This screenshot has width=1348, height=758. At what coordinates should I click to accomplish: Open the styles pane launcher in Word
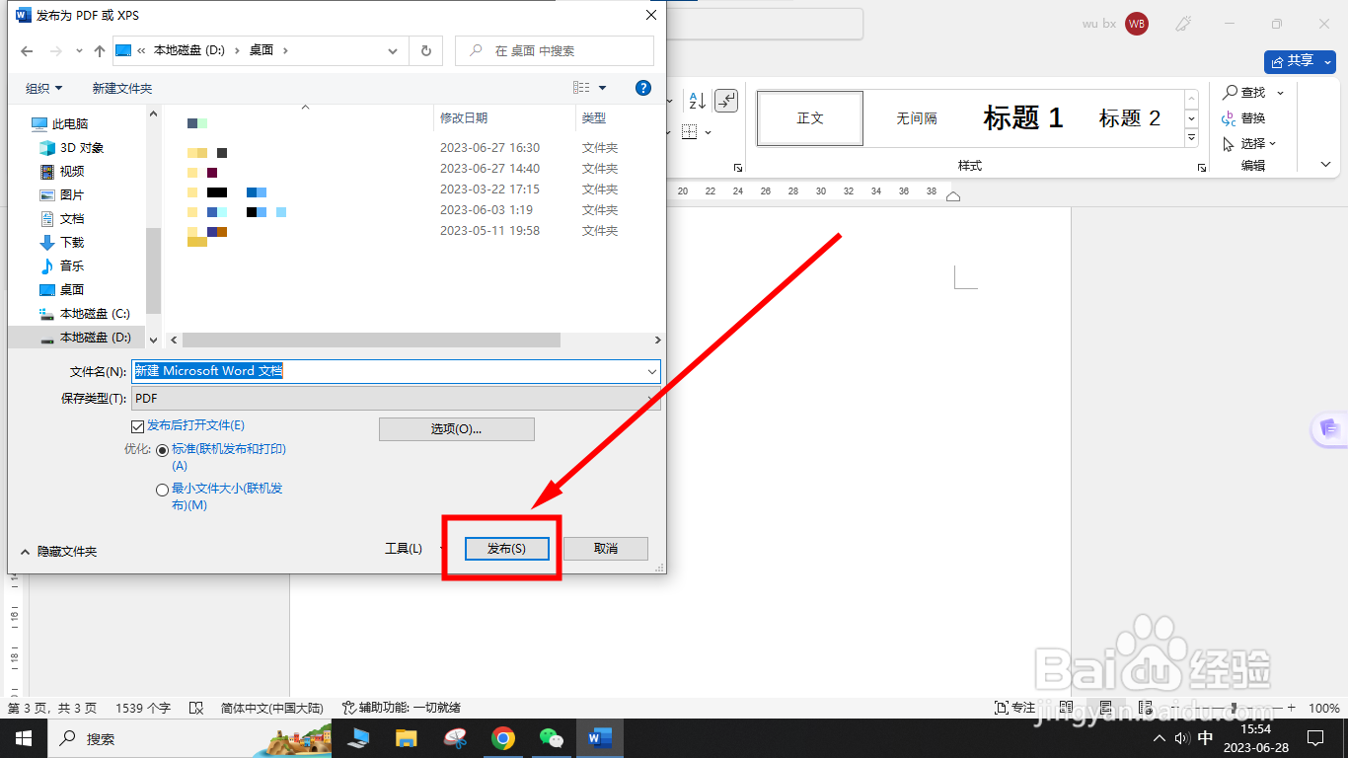tap(1201, 168)
